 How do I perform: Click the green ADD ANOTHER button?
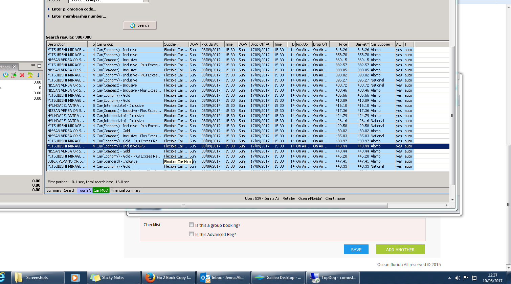(400, 250)
